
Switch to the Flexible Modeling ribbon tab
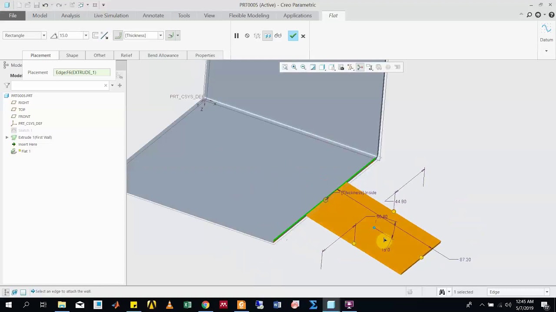pos(249,16)
